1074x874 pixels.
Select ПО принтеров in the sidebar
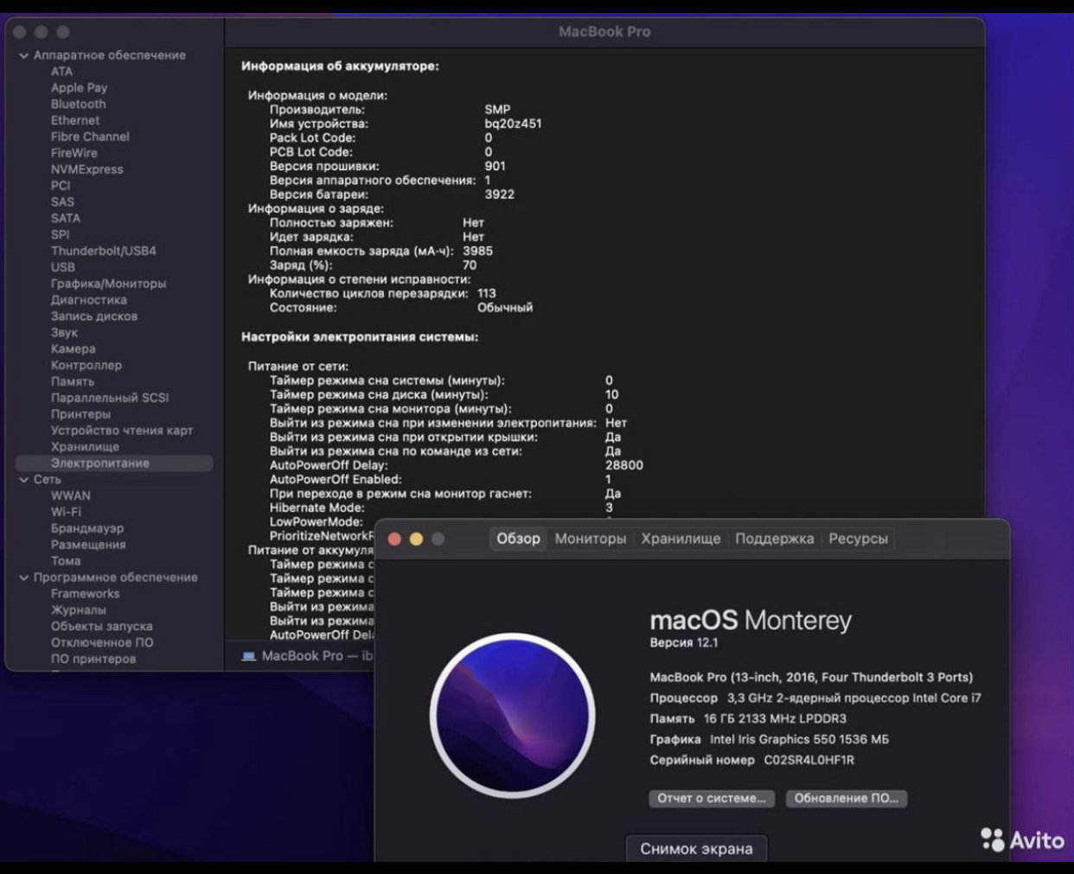tap(93, 659)
